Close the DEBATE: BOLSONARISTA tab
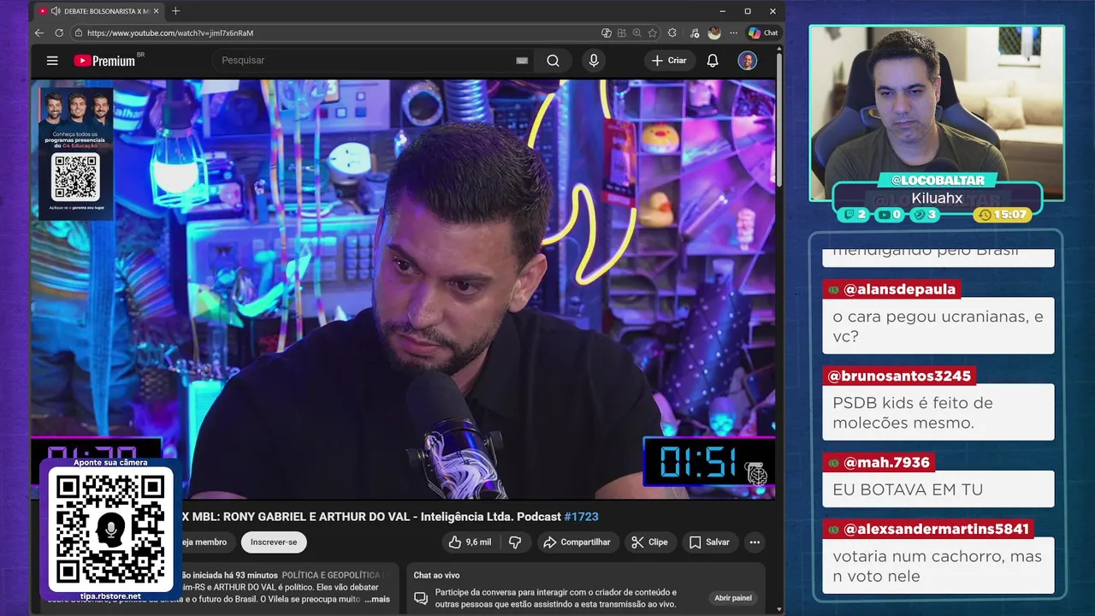Screen dimensions: 1095x616 (x=157, y=11)
